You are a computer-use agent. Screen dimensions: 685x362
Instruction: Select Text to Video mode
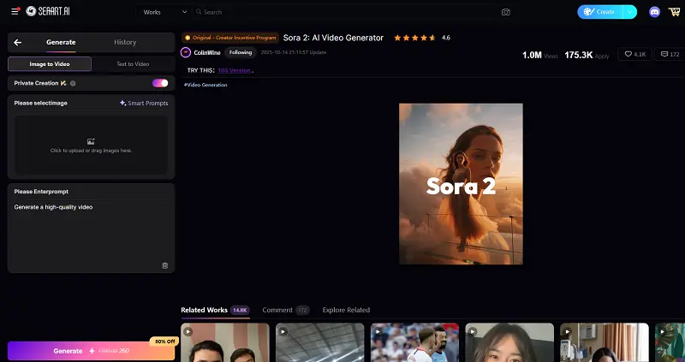(133, 63)
